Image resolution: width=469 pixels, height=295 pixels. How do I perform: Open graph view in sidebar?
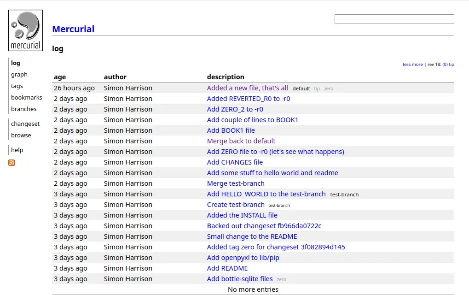click(x=19, y=74)
